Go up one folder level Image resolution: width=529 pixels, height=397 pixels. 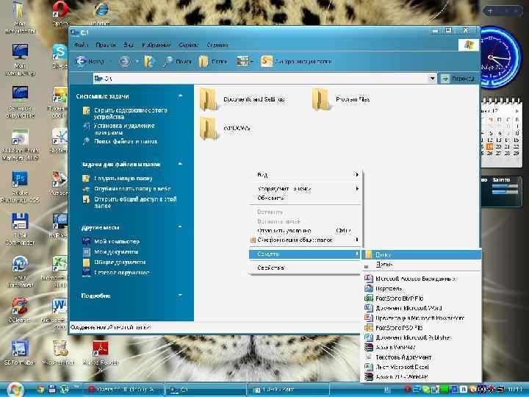tap(149, 62)
